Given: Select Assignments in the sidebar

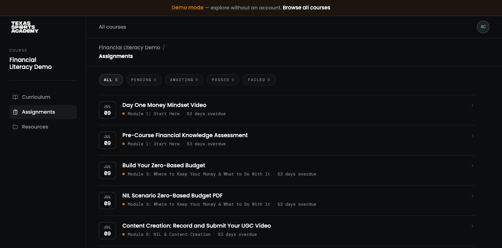Looking at the screenshot, I should click(43, 112).
